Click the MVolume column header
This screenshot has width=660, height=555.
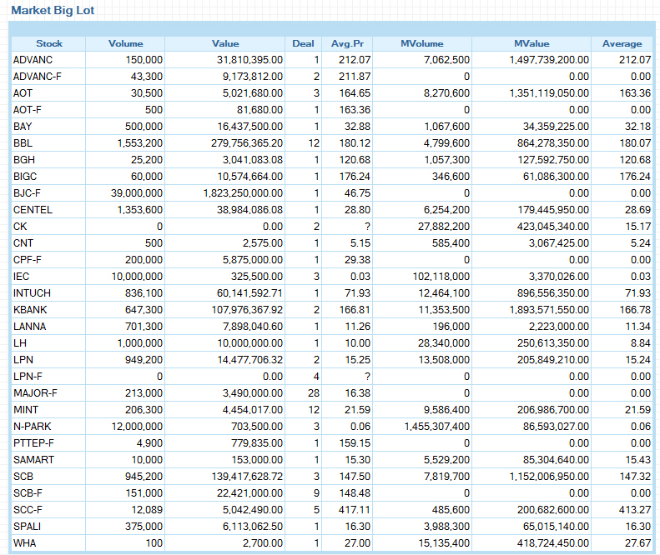pyautogui.click(x=421, y=43)
